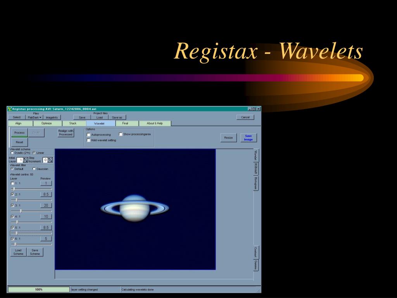The image size is (397, 298).
Task: Click layer 2 preview button 8.5
Action: point(46,194)
